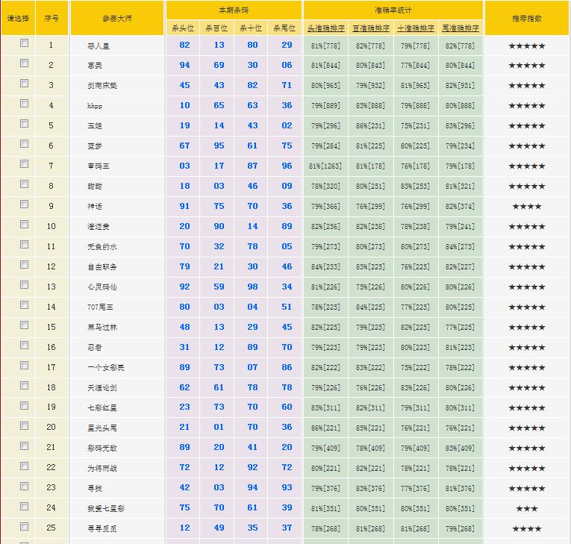This screenshot has height=544, width=571.
Task: Sort by 头准确排序 column link
Action: [x=326, y=28]
